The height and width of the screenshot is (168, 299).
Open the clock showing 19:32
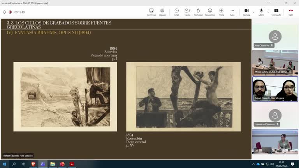(281, 164)
